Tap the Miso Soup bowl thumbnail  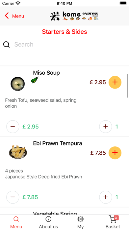[x=18, y=84]
